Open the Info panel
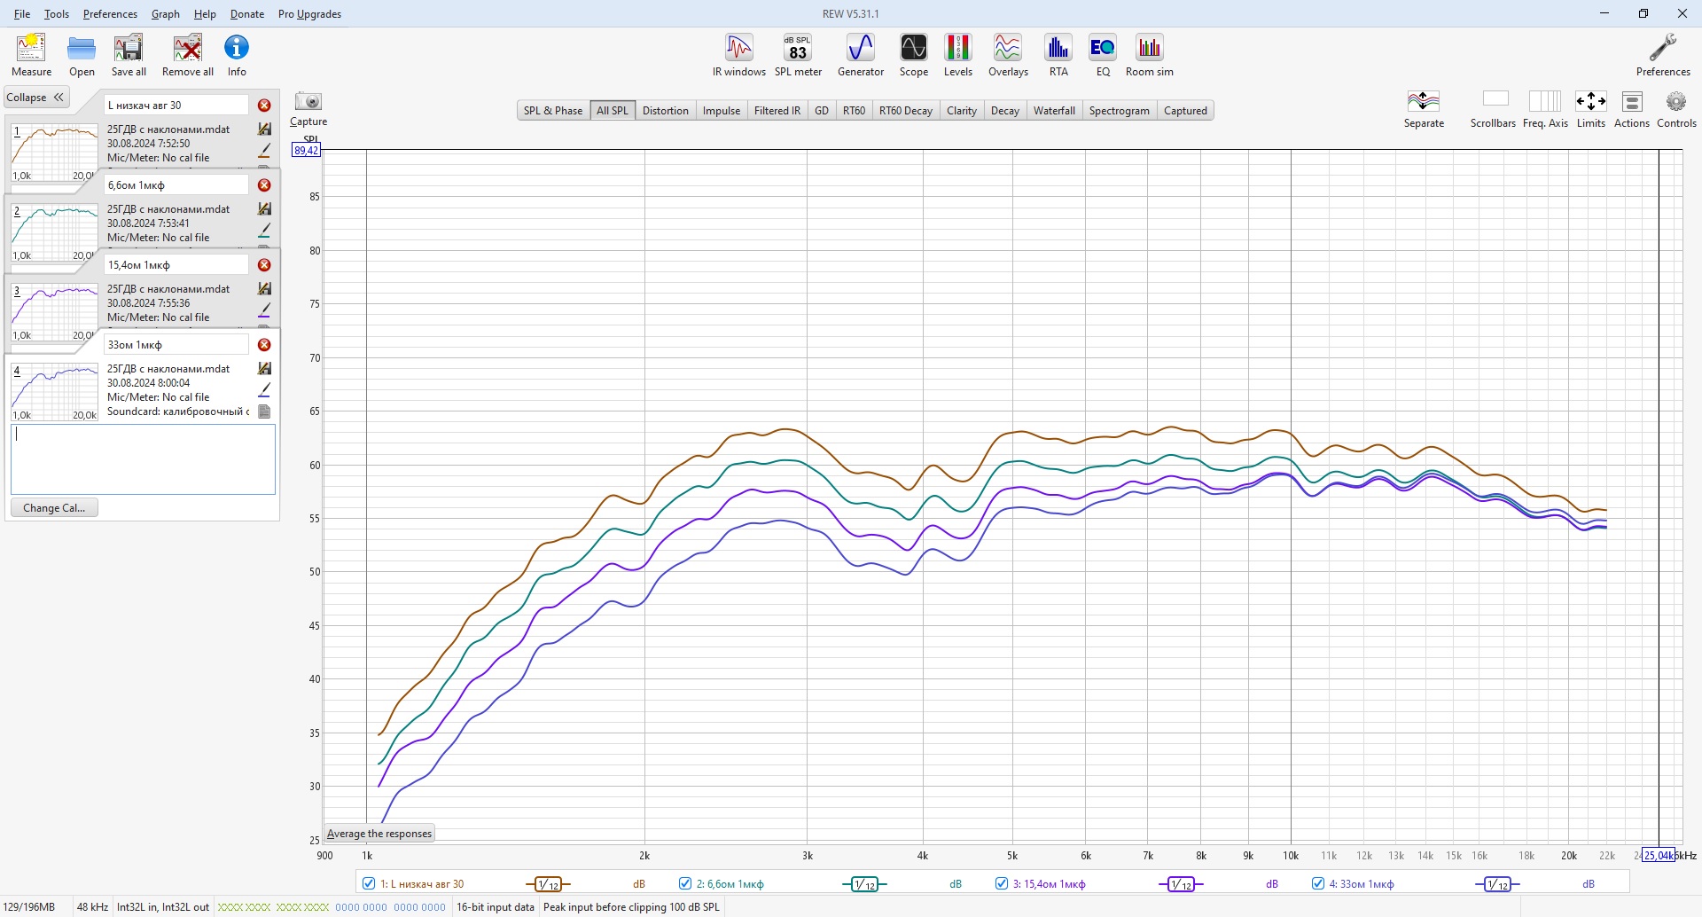 237,55
